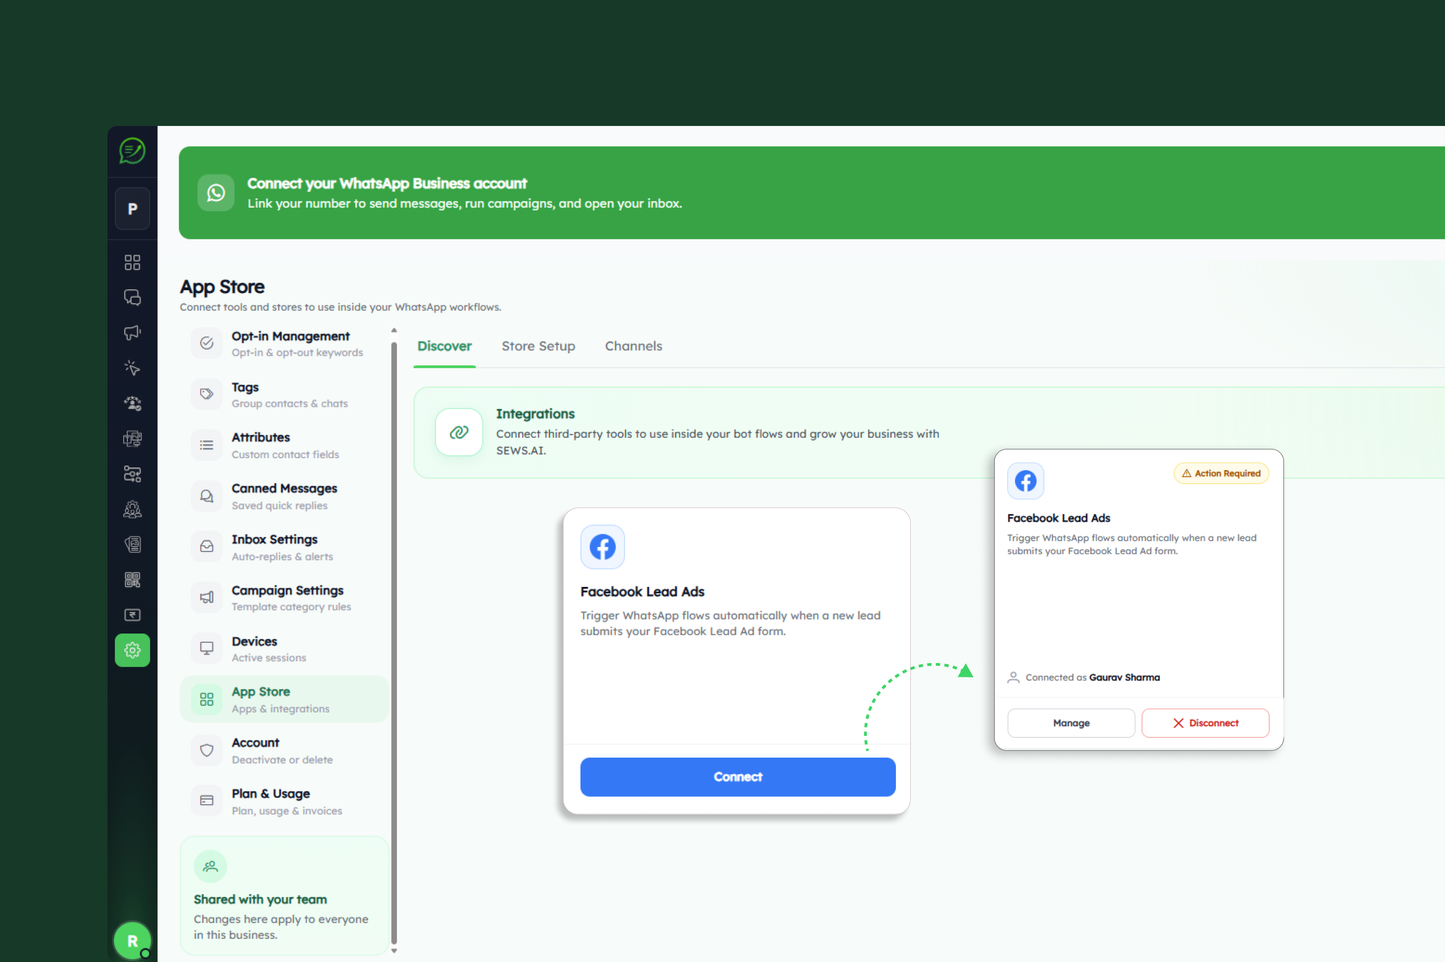Open the campaigns megaphone icon in sidebar

tap(132, 333)
